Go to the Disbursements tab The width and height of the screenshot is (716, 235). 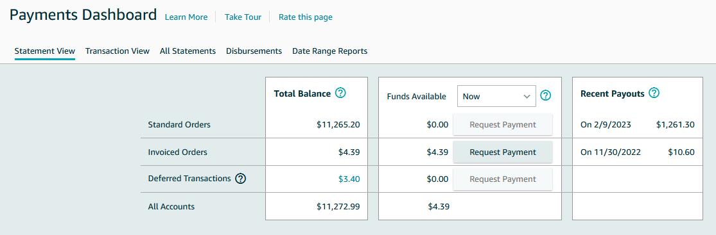(x=254, y=51)
